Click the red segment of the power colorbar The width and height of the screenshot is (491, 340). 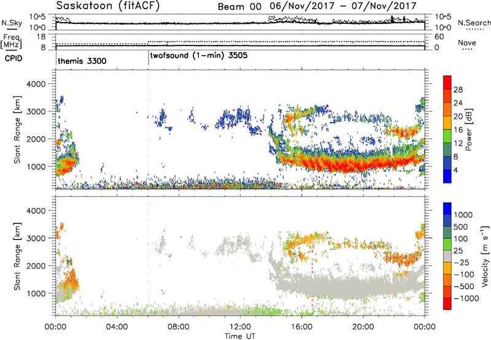[447, 83]
